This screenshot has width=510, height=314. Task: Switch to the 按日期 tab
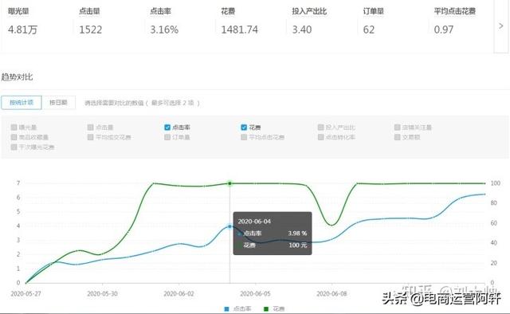[x=58, y=103]
